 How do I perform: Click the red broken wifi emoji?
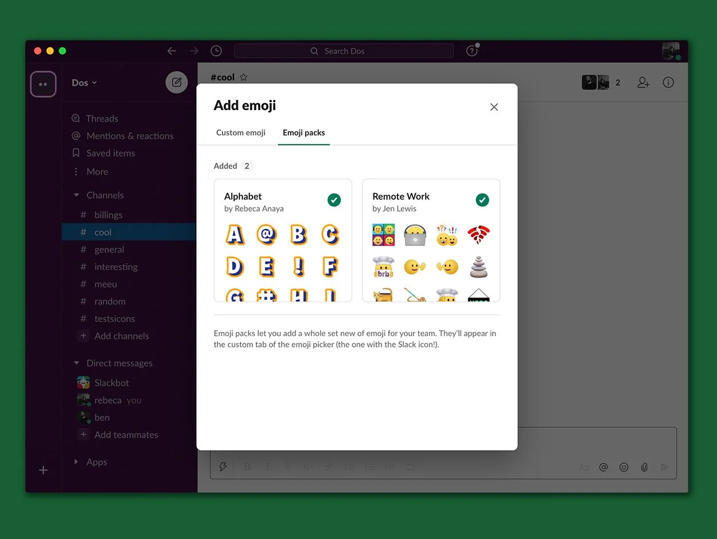478,235
